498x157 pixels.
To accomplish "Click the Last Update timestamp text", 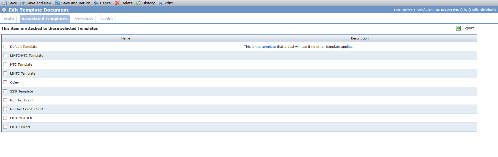I will 445,10.
